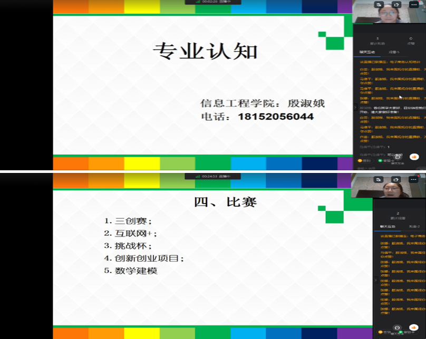Click the camera-off icon on bottom video thumbnail

[379, 179]
